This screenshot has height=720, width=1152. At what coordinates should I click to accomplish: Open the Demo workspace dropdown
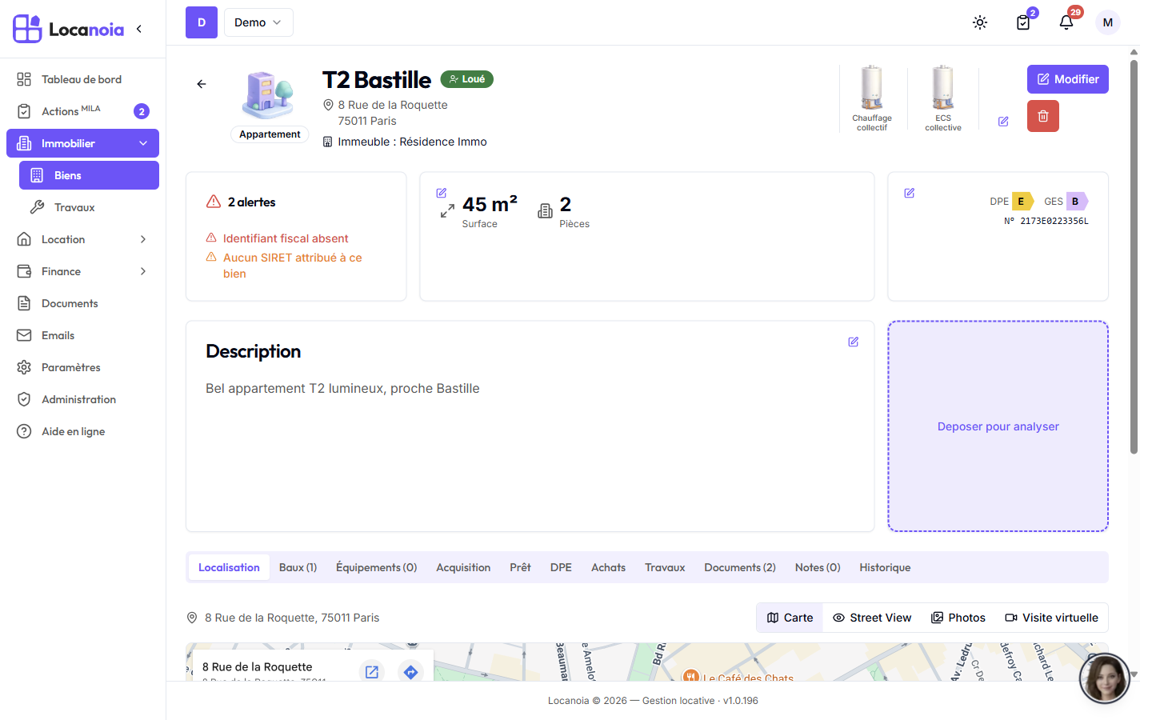(x=258, y=22)
